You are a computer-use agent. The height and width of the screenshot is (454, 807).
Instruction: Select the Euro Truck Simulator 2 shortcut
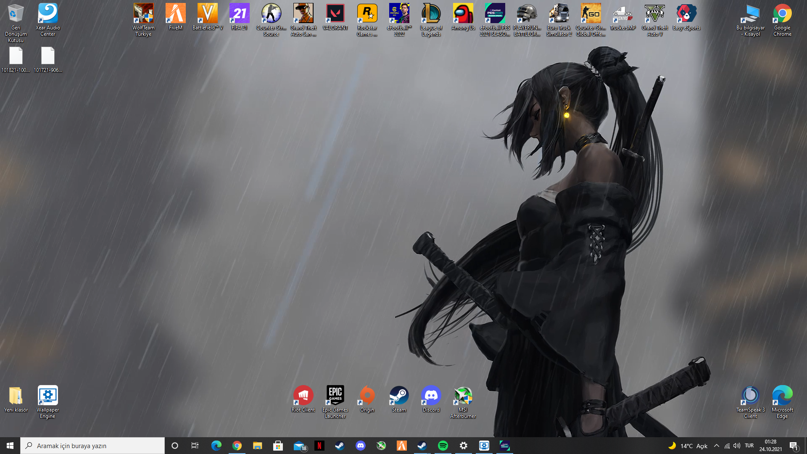(559, 20)
